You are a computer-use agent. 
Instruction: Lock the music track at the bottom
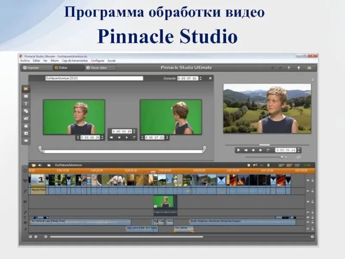312,229
